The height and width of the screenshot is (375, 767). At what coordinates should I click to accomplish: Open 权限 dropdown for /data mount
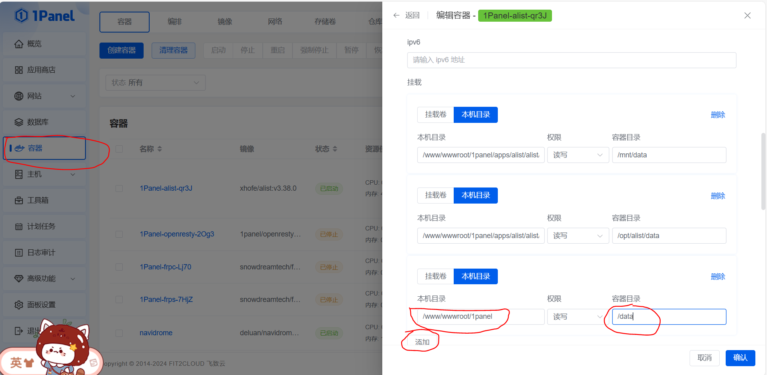coord(578,317)
